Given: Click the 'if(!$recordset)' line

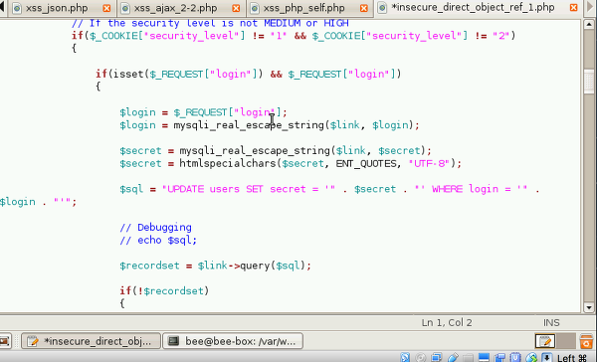Looking at the screenshot, I should [x=164, y=290].
